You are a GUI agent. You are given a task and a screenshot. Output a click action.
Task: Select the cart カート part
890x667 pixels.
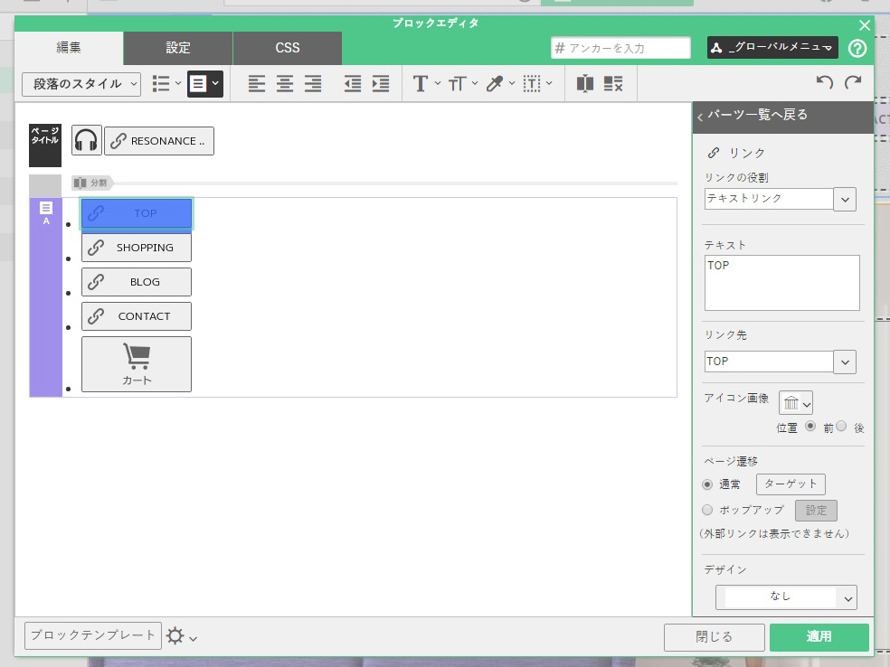pos(137,364)
